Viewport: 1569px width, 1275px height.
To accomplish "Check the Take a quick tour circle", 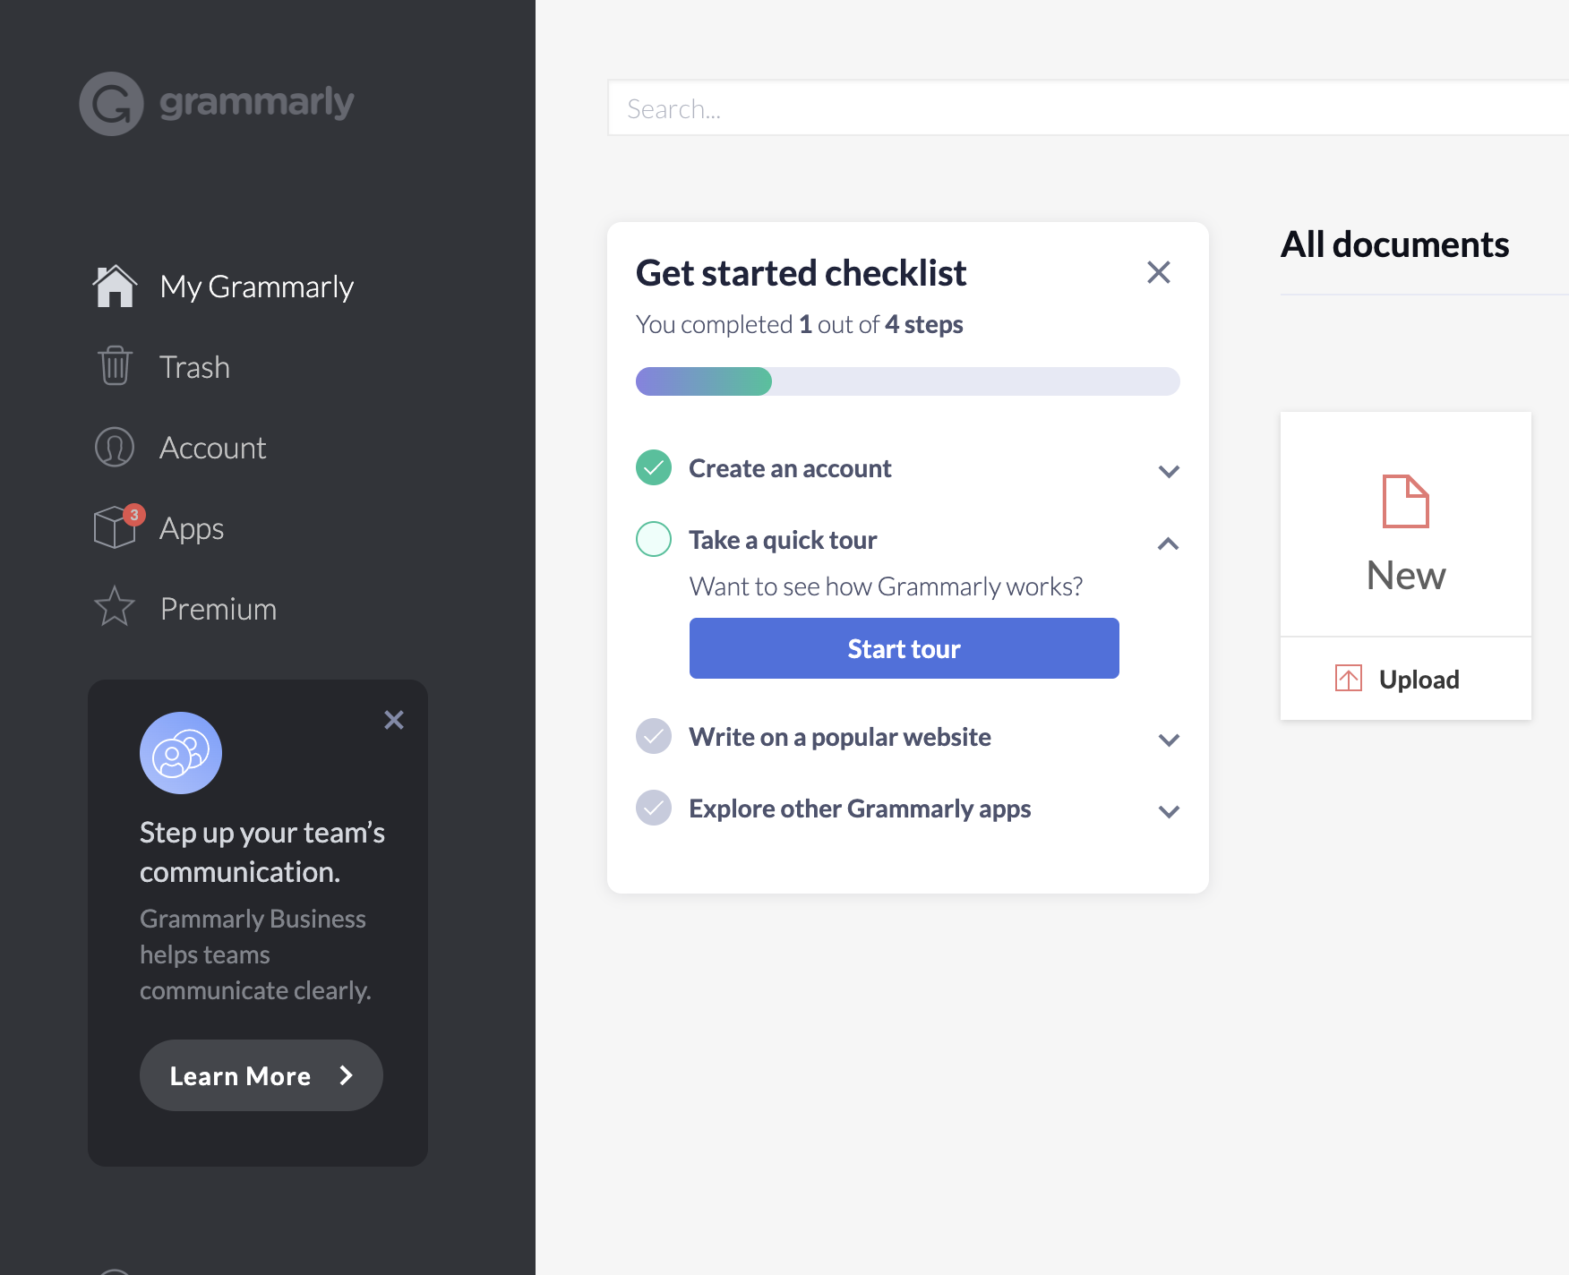I will (x=654, y=539).
